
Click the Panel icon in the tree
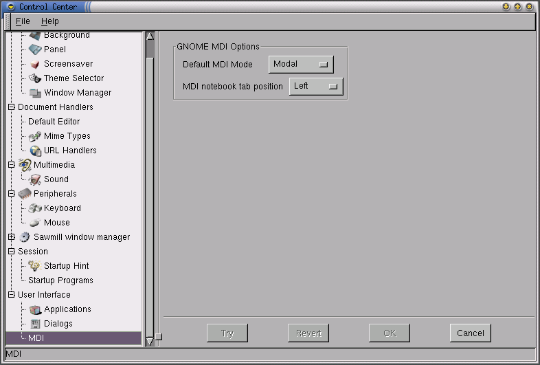coord(35,49)
